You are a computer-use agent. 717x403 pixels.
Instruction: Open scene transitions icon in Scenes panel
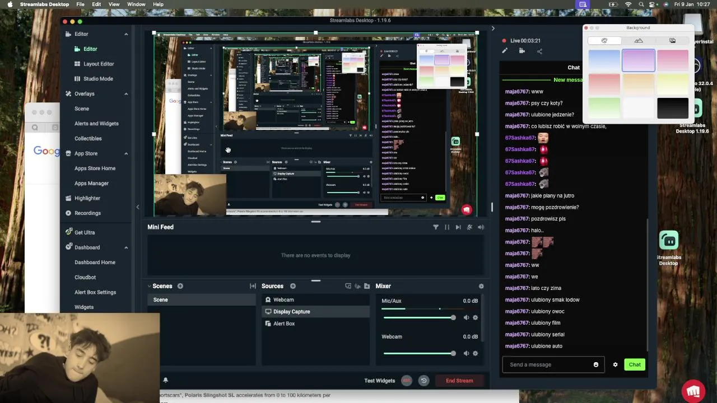click(253, 286)
